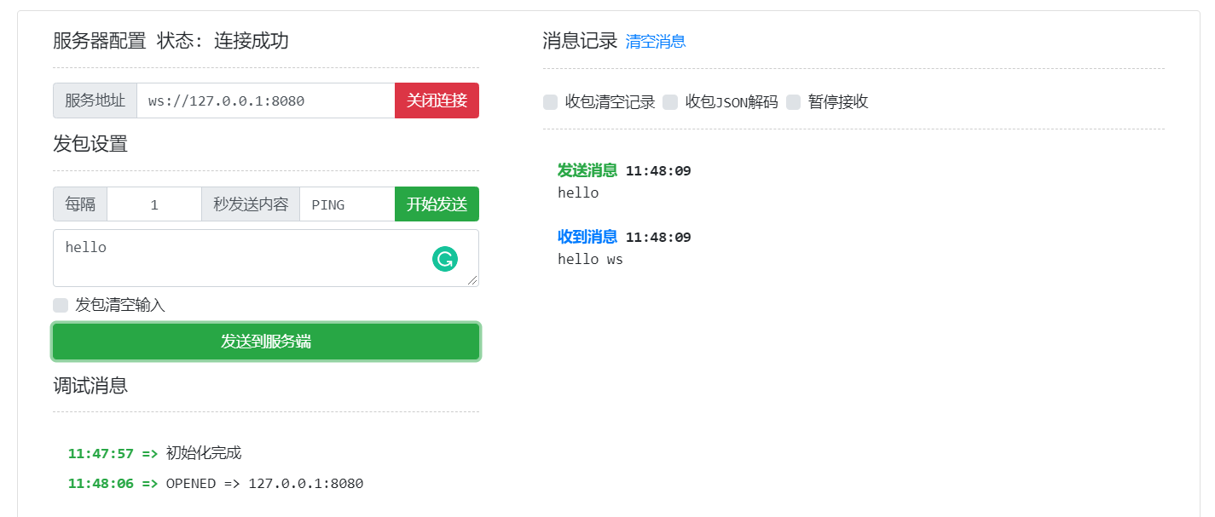
Task: Click the received text hello ws
Action: [x=590, y=259]
